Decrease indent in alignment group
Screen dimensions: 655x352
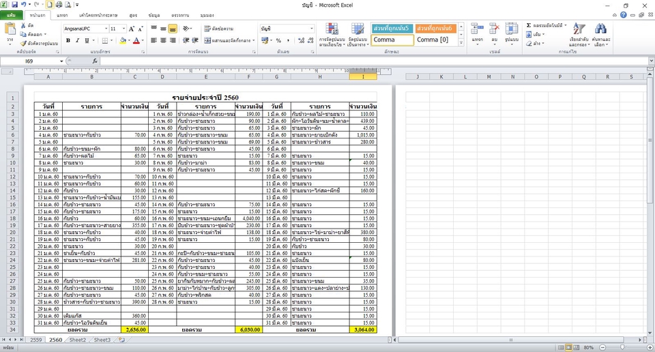186,40
